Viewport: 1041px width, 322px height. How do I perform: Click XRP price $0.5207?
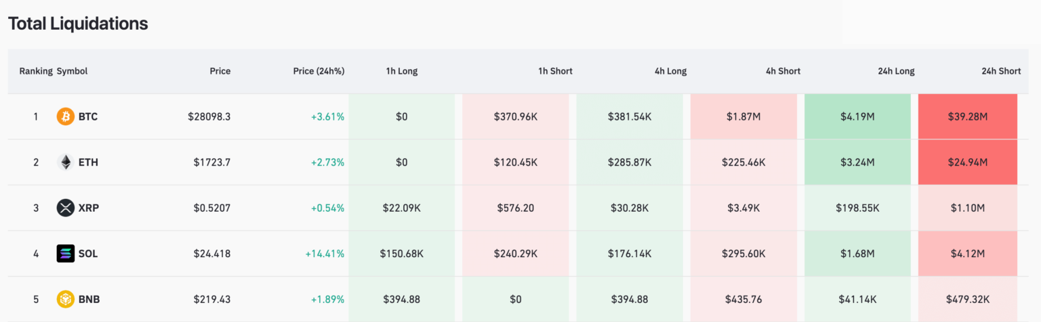coord(211,208)
